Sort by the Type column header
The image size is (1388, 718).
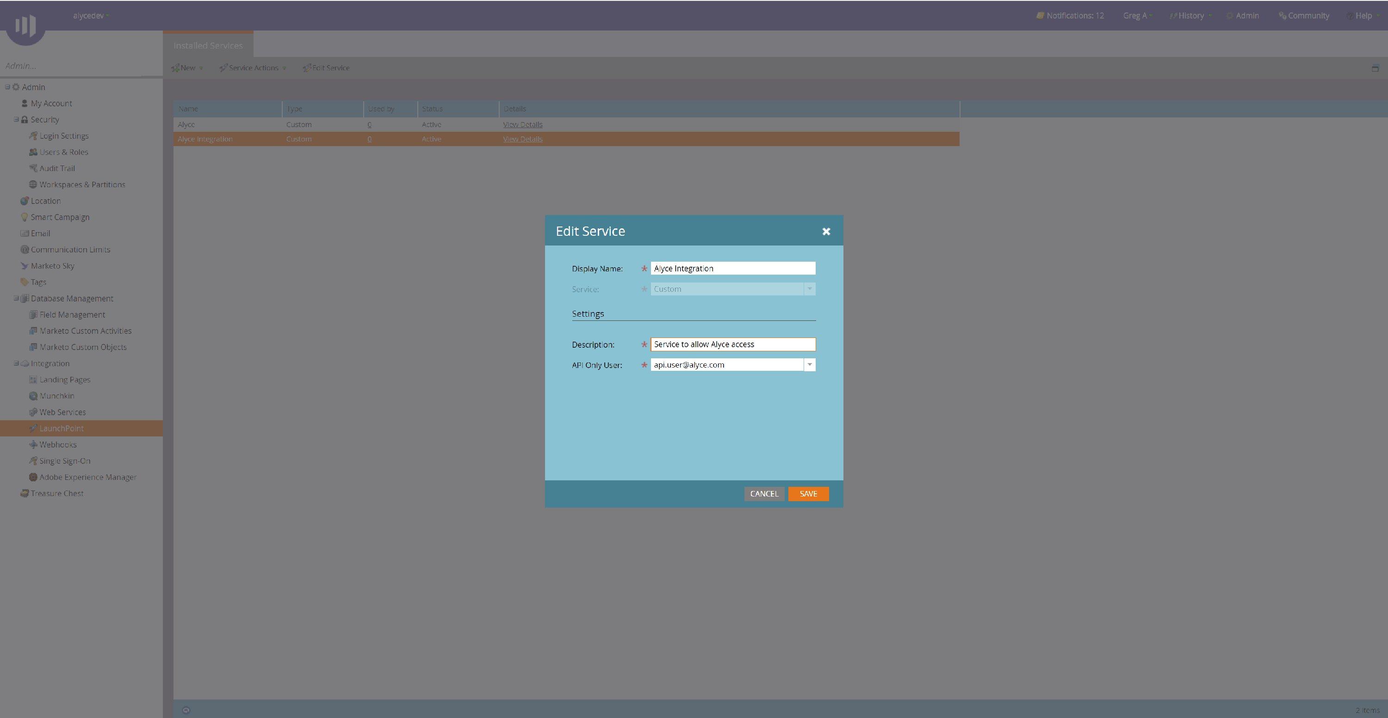323,109
